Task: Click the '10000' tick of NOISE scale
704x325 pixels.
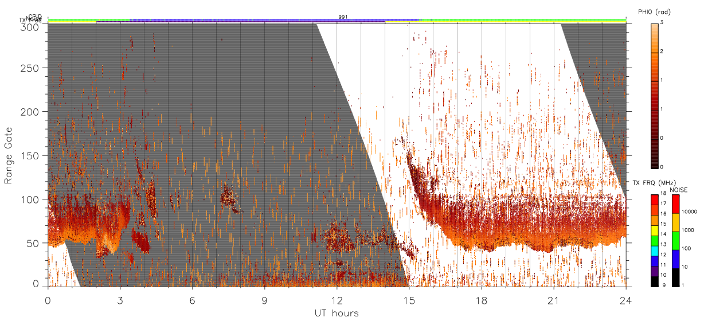Action: click(x=690, y=212)
